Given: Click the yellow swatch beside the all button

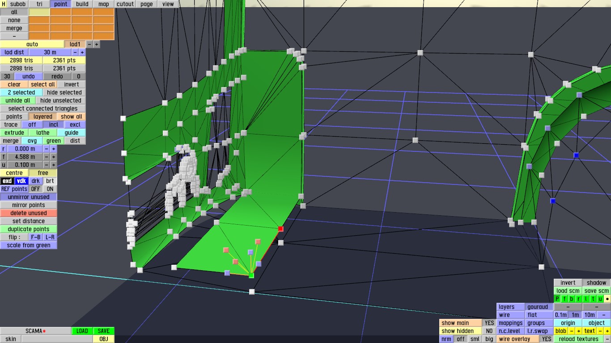Looking at the screenshot, I should (x=39, y=12).
